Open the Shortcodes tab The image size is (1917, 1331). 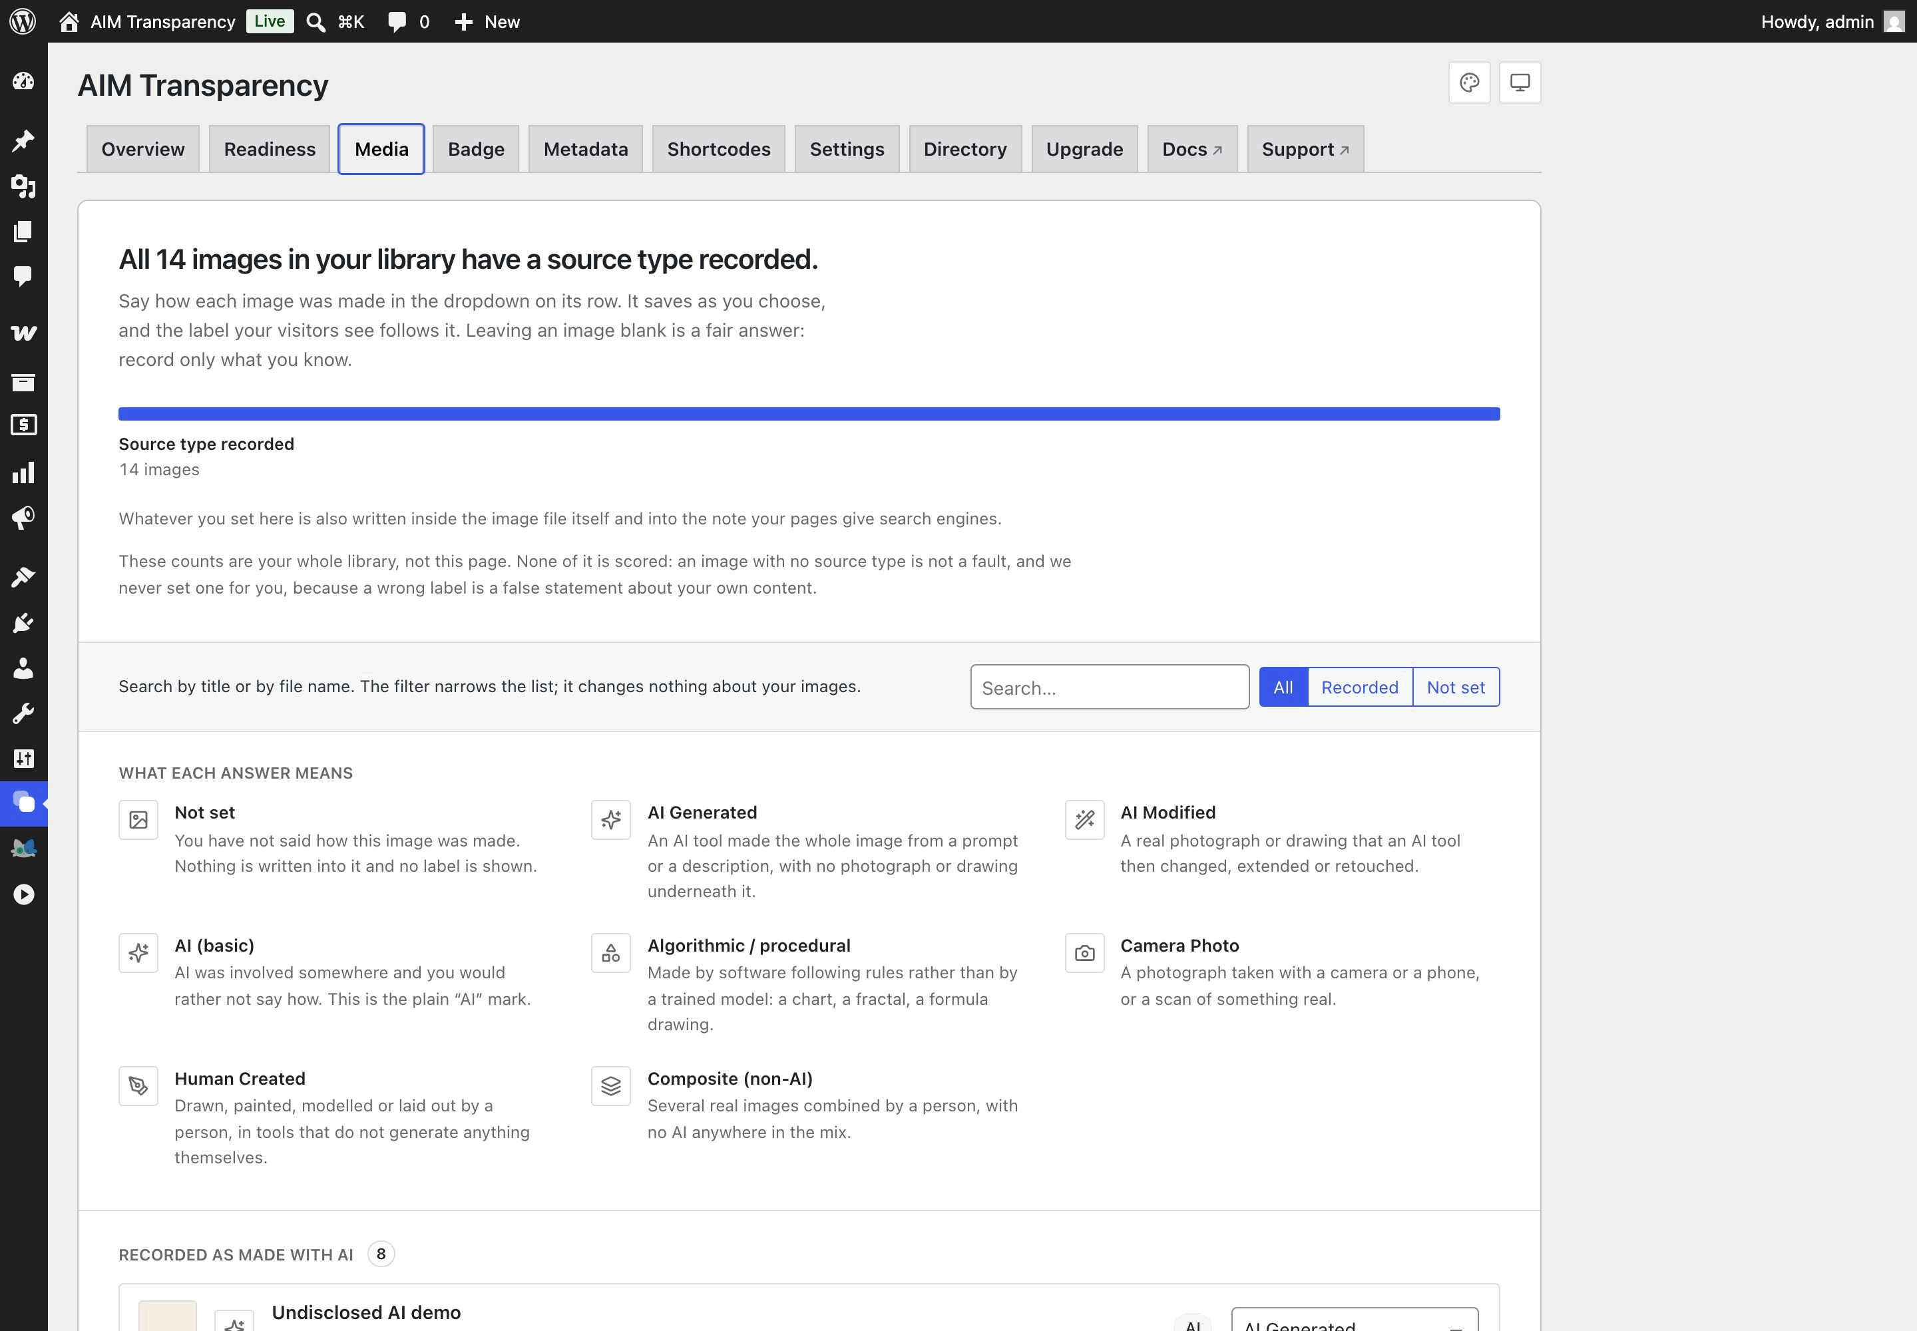point(718,149)
